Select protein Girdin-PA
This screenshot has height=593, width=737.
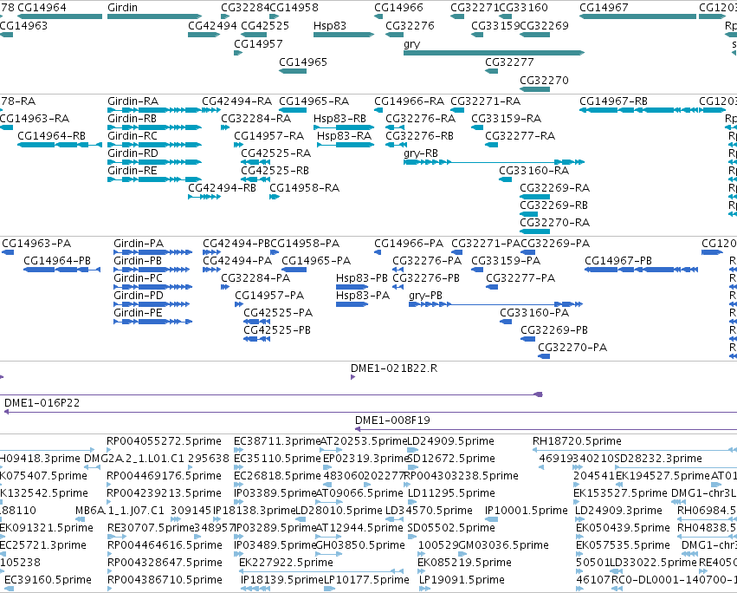click(139, 244)
